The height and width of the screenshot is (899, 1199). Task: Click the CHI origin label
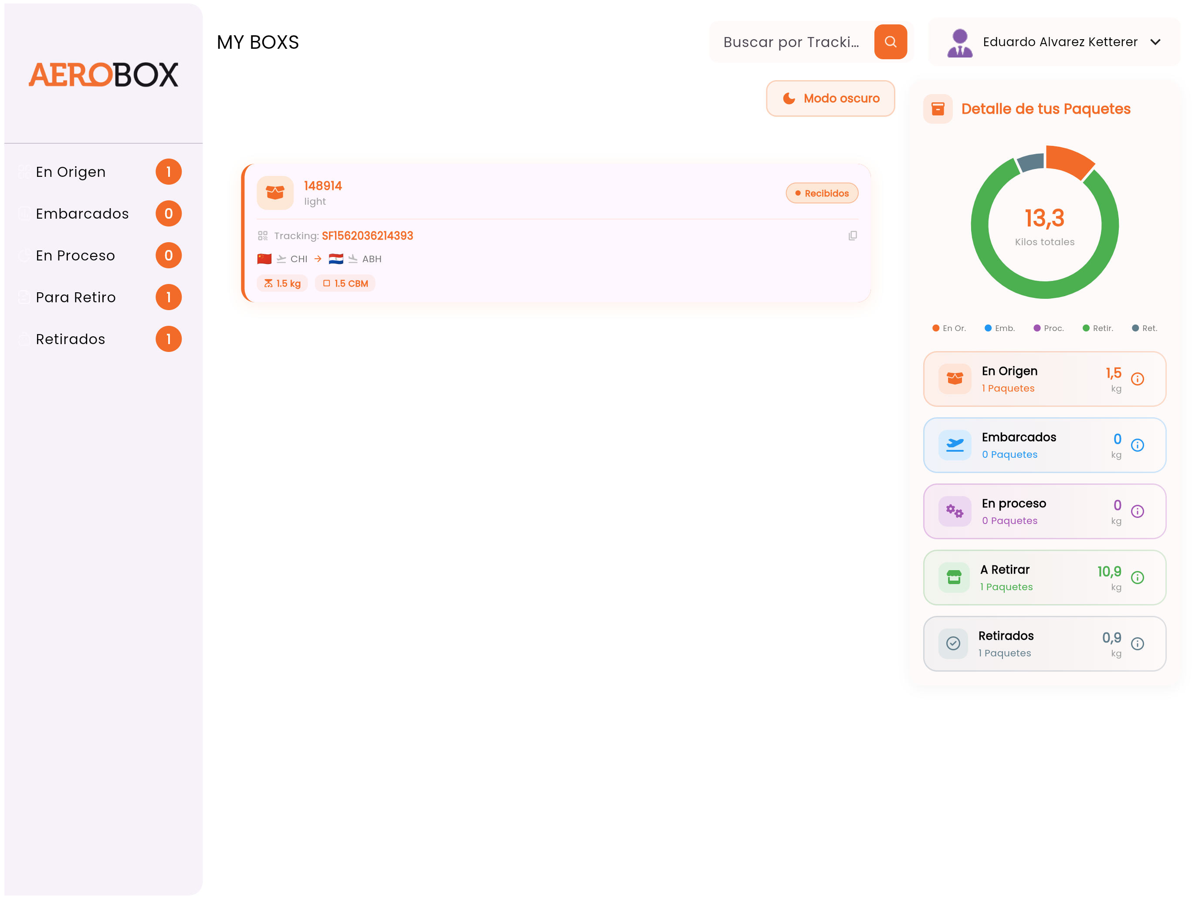click(299, 259)
